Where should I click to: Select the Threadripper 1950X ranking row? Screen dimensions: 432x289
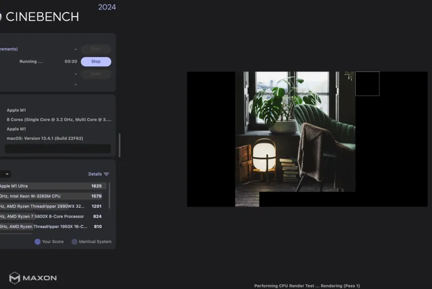point(51,227)
